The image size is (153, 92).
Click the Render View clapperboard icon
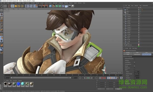pyautogui.click(x=40, y=6)
